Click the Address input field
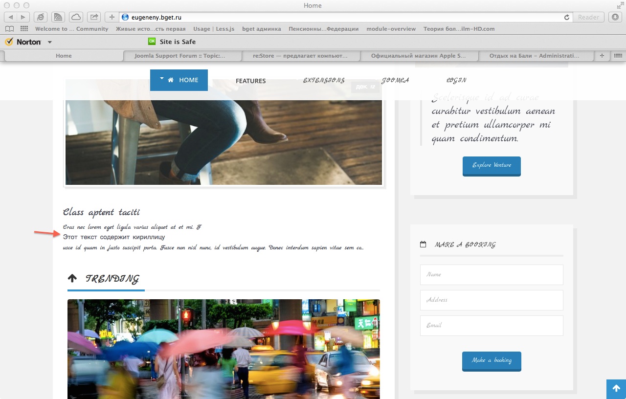The height and width of the screenshot is (399, 626). [492, 300]
